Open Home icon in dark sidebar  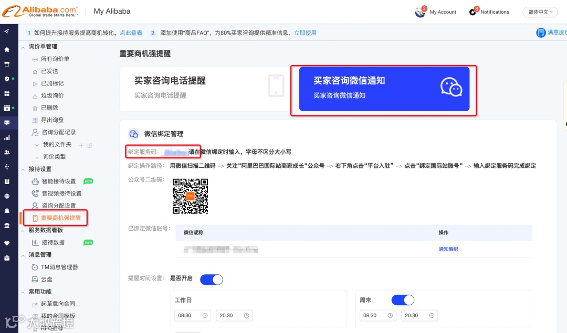(x=6, y=49)
